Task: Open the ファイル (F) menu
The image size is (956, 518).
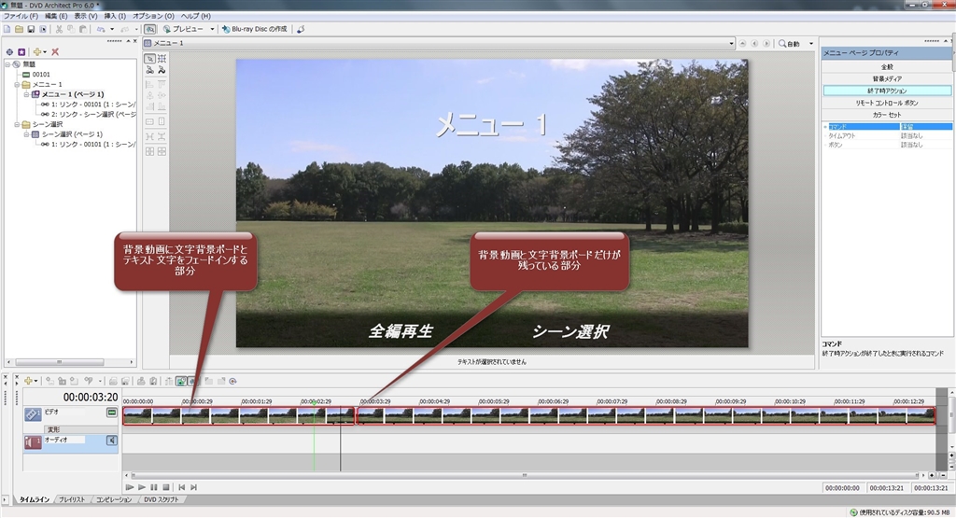Action: click(21, 16)
